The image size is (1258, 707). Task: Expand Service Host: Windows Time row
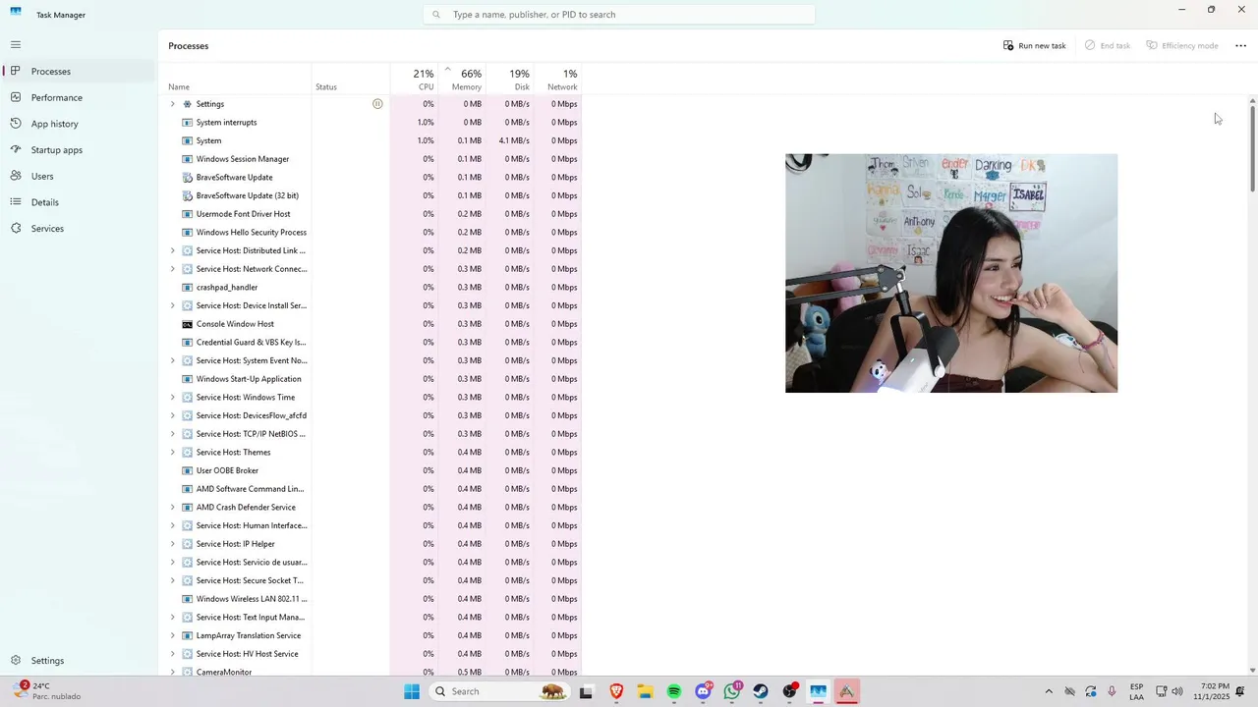(x=173, y=398)
